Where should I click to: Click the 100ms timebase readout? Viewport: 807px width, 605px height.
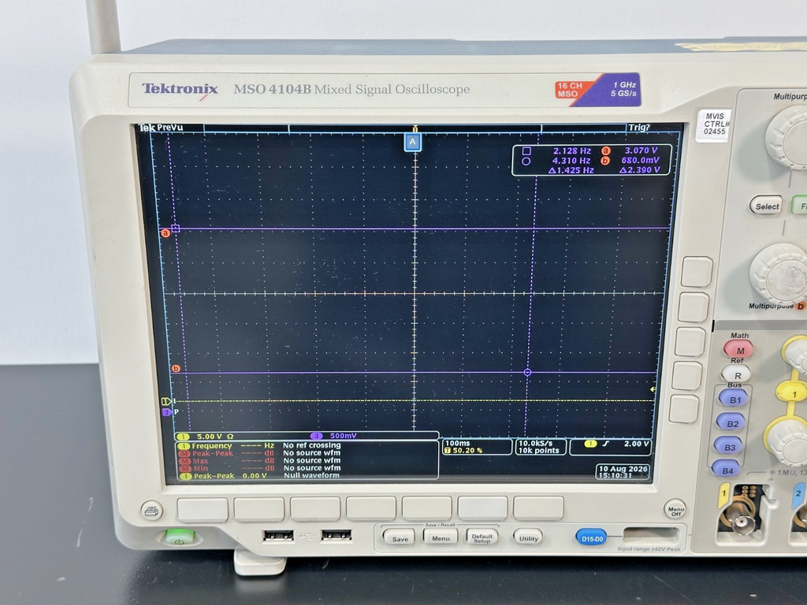pos(458,443)
